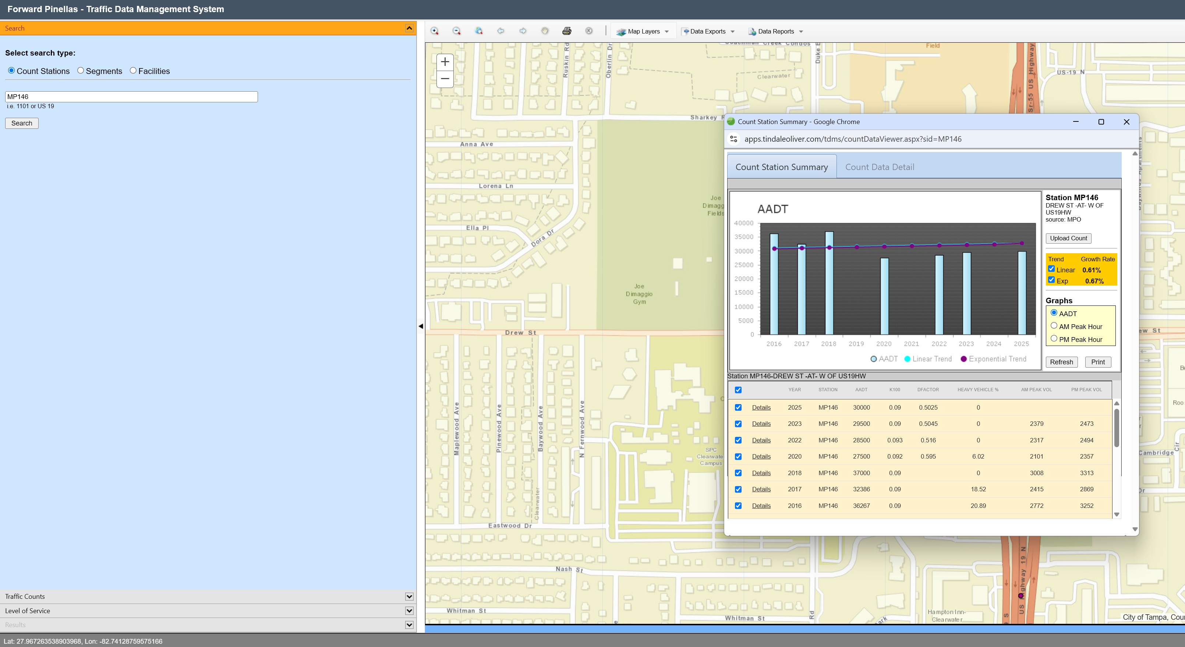Select the zoom in magnifier tool
Image resolution: width=1185 pixels, height=647 pixels.
tap(434, 31)
